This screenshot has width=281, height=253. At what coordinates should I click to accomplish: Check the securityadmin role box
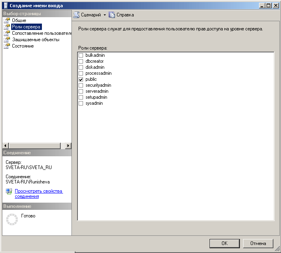(x=81, y=86)
